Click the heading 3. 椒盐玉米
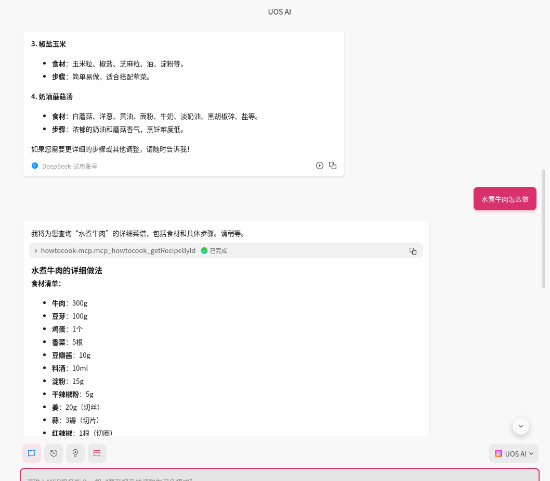 tap(48, 44)
